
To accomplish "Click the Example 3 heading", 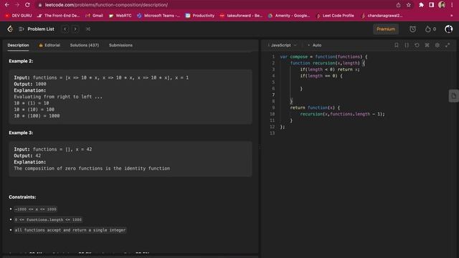I will 21,133.
